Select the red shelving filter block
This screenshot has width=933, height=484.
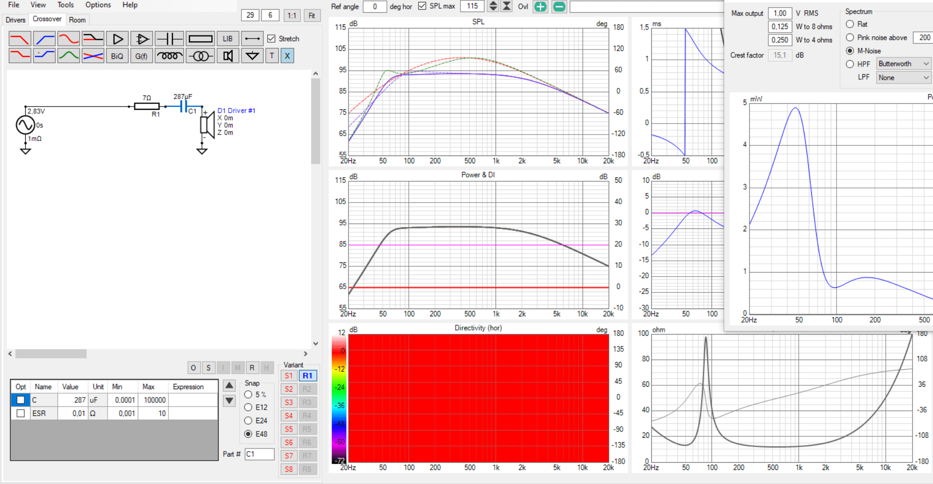20,56
